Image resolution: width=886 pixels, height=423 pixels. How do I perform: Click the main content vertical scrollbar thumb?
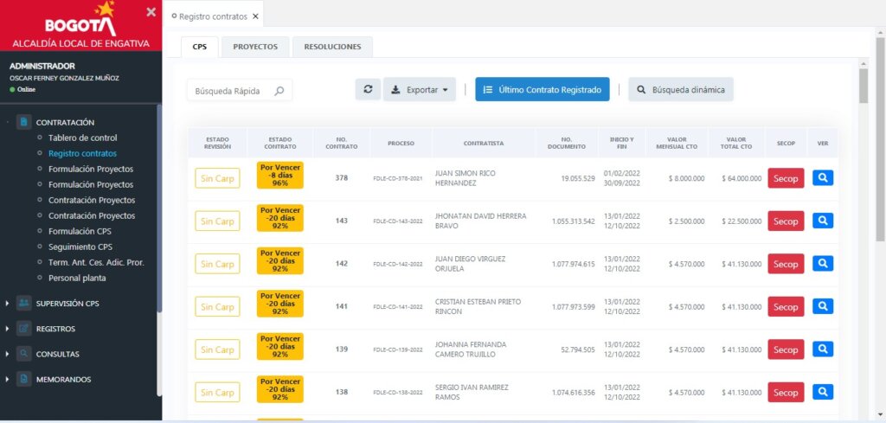(x=864, y=86)
